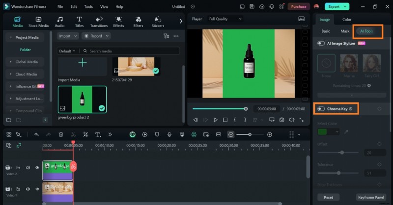The image size is (393, 205).
Task: Open the apps grid icon in title bar
Action: [281, 7]
